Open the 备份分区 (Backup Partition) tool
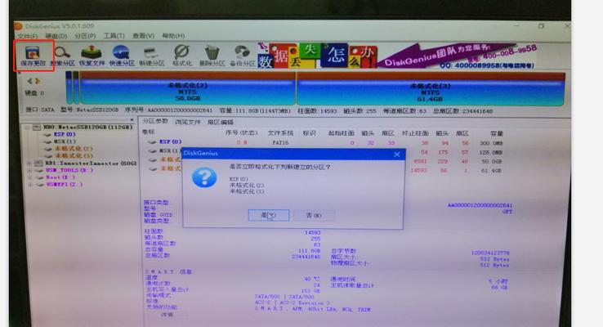Screen dimensions: 603x327 click(243, 56)
